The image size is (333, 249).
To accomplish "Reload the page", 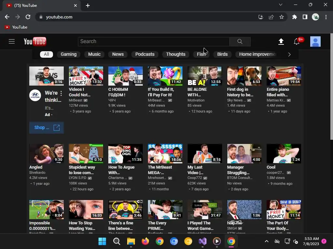I will click(28, 17).
